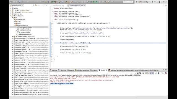
Task: Minimize the Console panel
Action: click(x=163, y=70)
